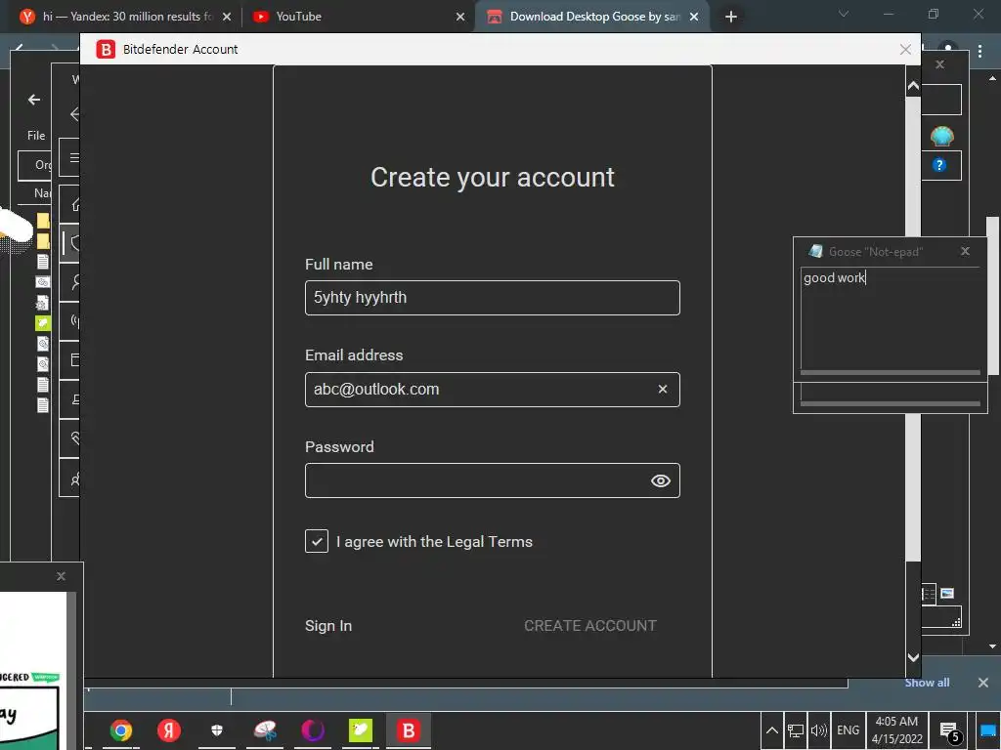1001x750 pixels.
Task: Click inside the good work text area
Action: (890, 317)
